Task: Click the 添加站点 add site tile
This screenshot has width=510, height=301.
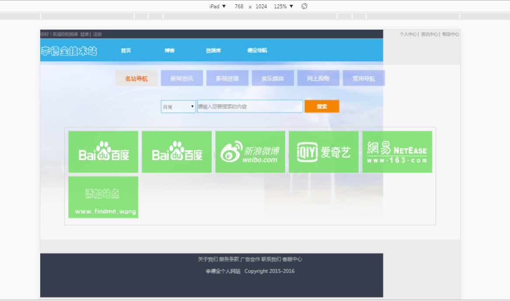Action: (103, 197)
